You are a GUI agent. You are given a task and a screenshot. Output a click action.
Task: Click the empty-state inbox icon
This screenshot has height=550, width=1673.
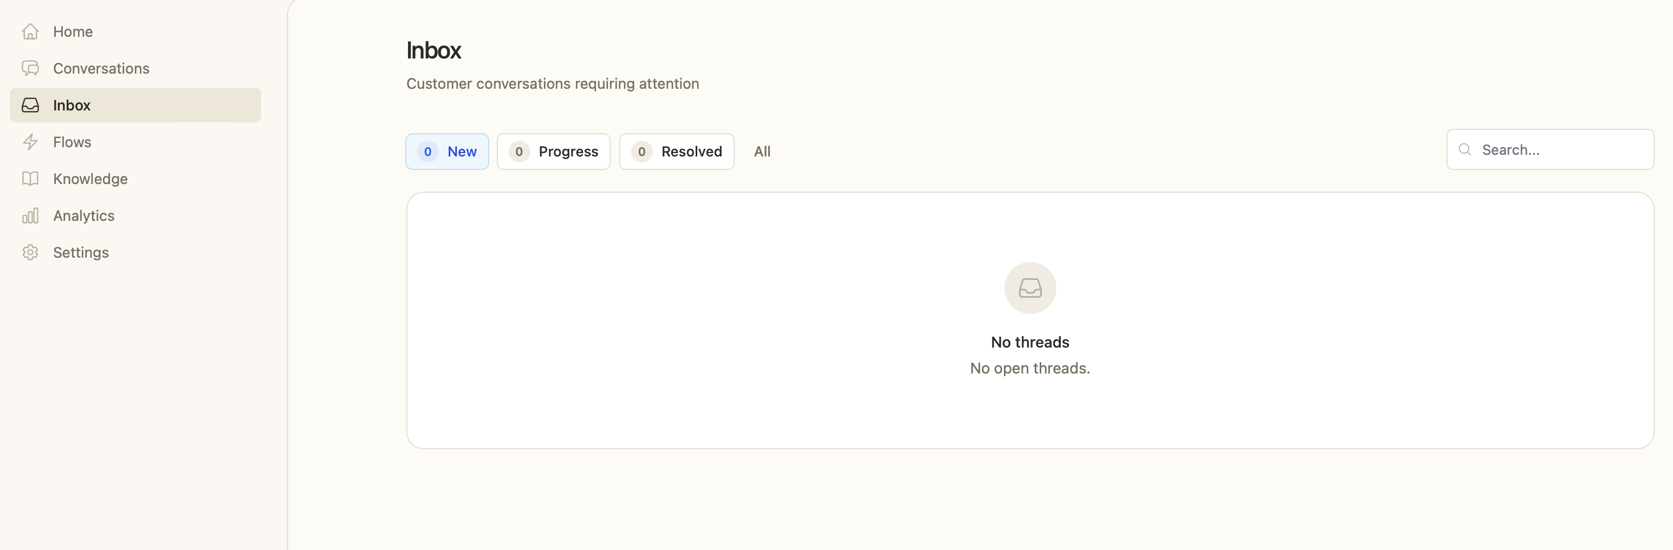tap(1030, 288)
